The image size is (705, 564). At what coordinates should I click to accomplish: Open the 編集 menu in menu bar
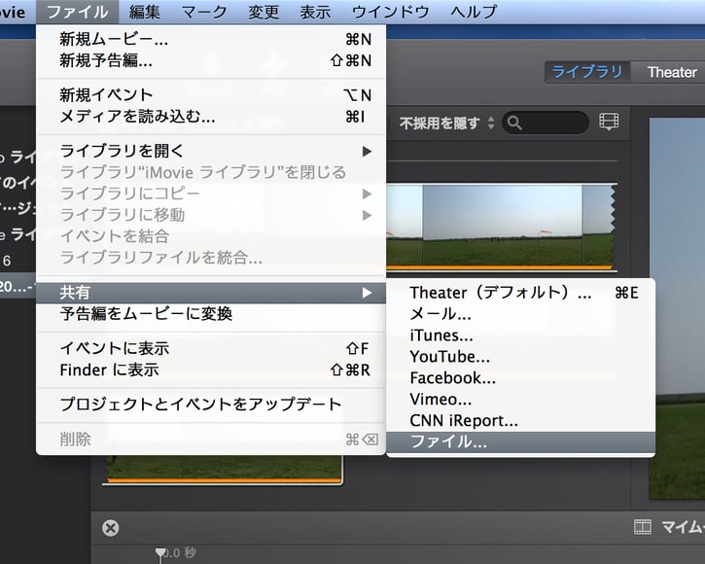point(146,12)
